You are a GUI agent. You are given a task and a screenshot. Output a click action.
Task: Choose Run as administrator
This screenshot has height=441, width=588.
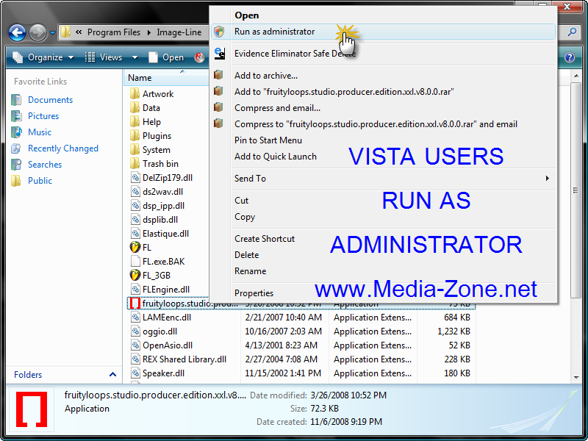tap(383, 32)
